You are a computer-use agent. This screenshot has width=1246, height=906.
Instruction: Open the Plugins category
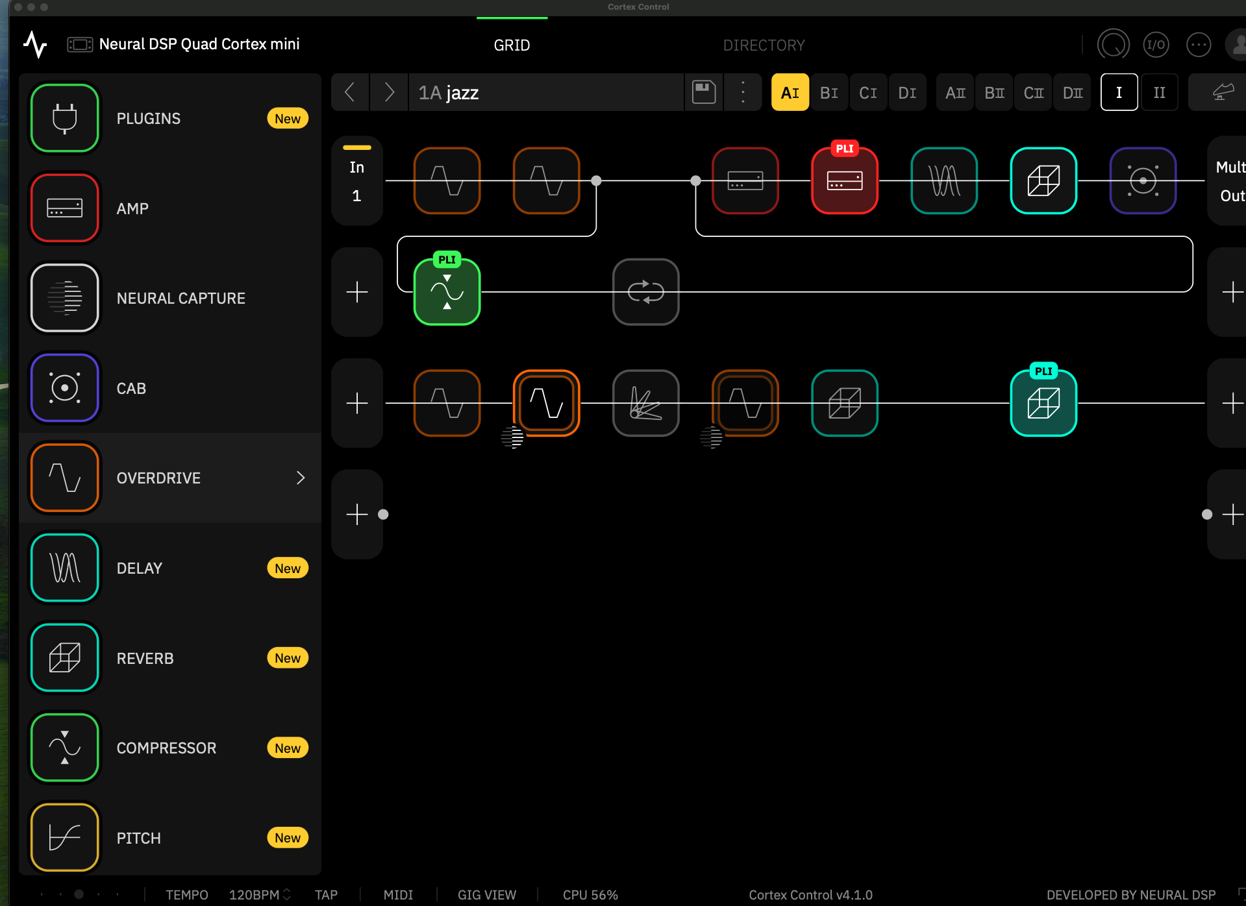click(170, 118)
